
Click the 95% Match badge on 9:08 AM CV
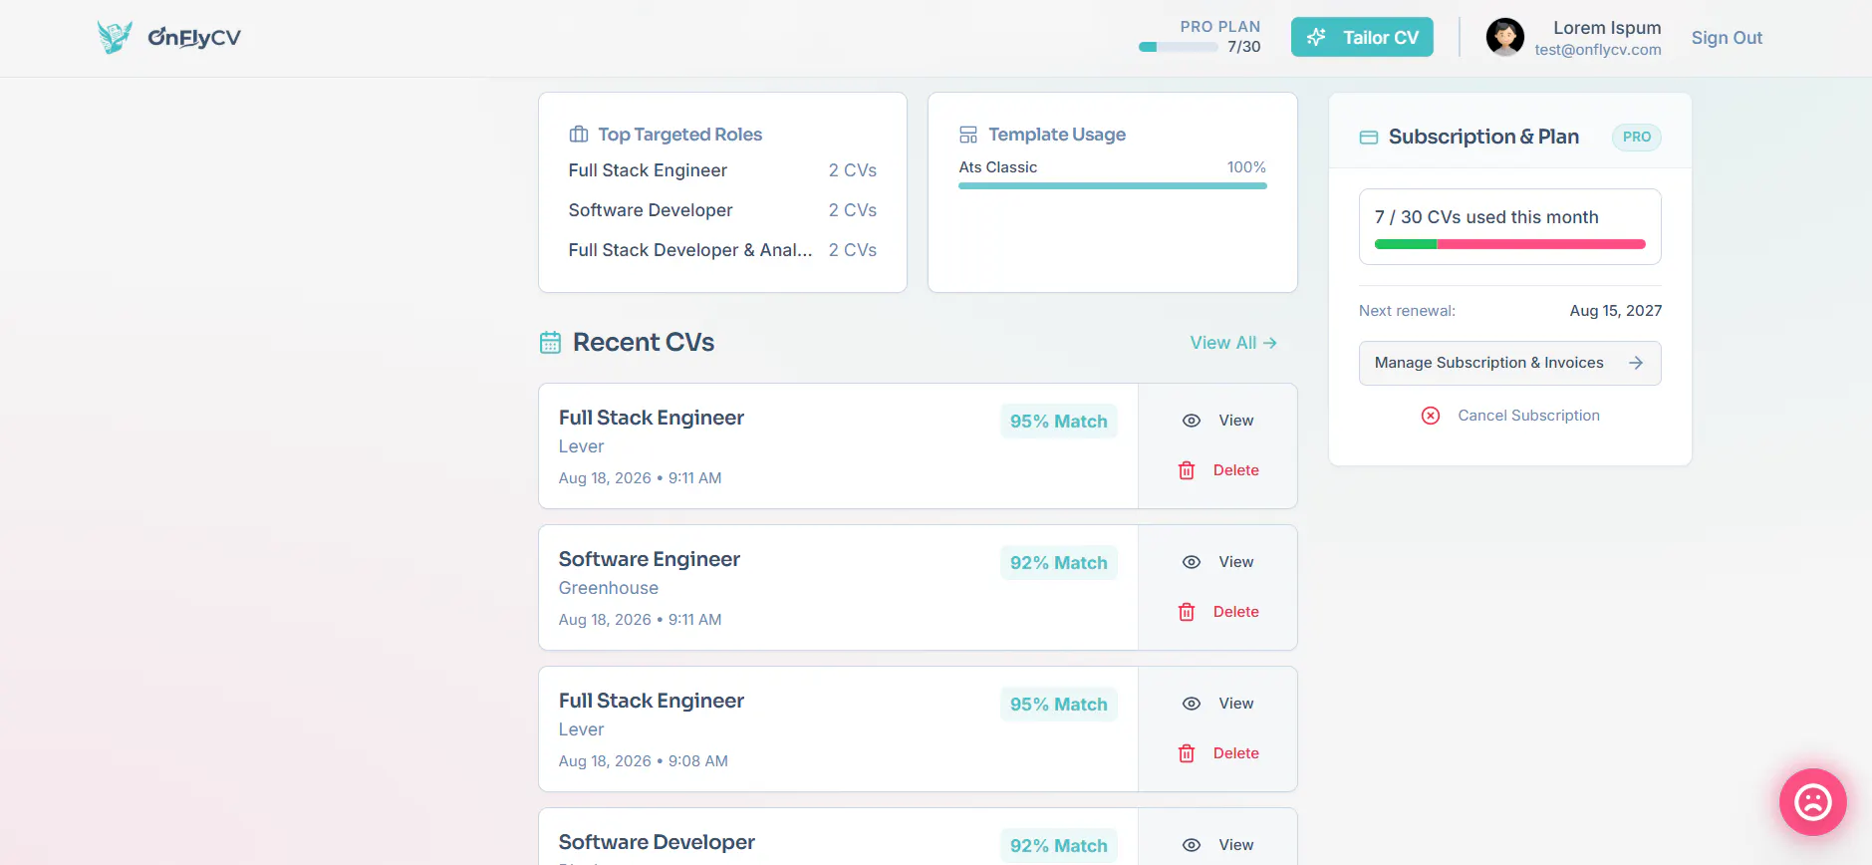coord(1058,705)
